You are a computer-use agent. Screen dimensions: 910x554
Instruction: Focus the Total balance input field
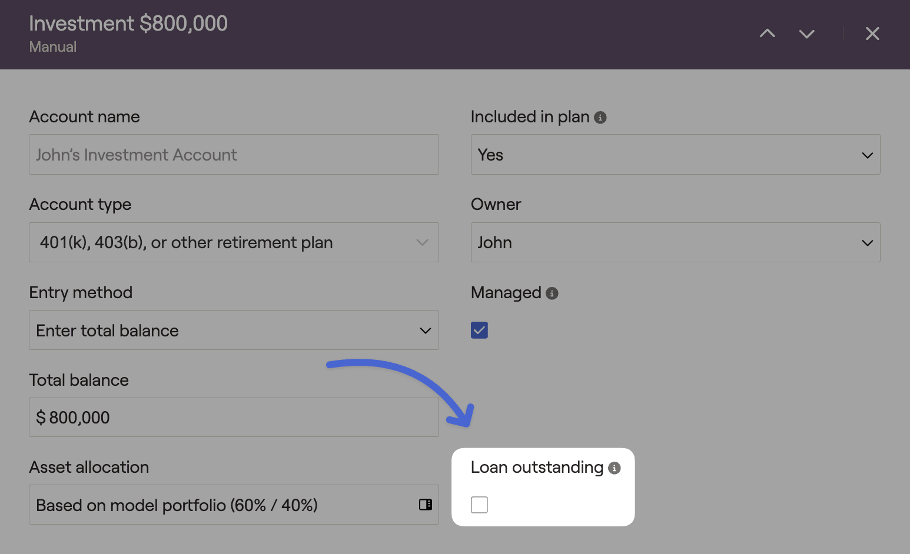[234, 418]
